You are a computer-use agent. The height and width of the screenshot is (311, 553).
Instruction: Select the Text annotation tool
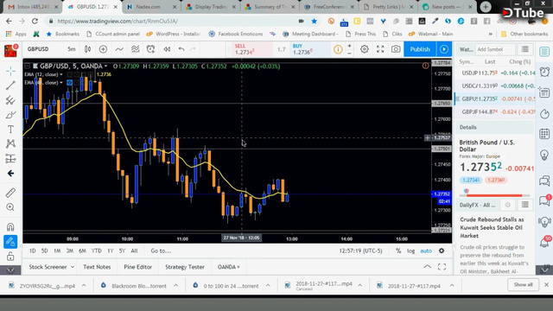pyautogui.click(x=10, y=130)
